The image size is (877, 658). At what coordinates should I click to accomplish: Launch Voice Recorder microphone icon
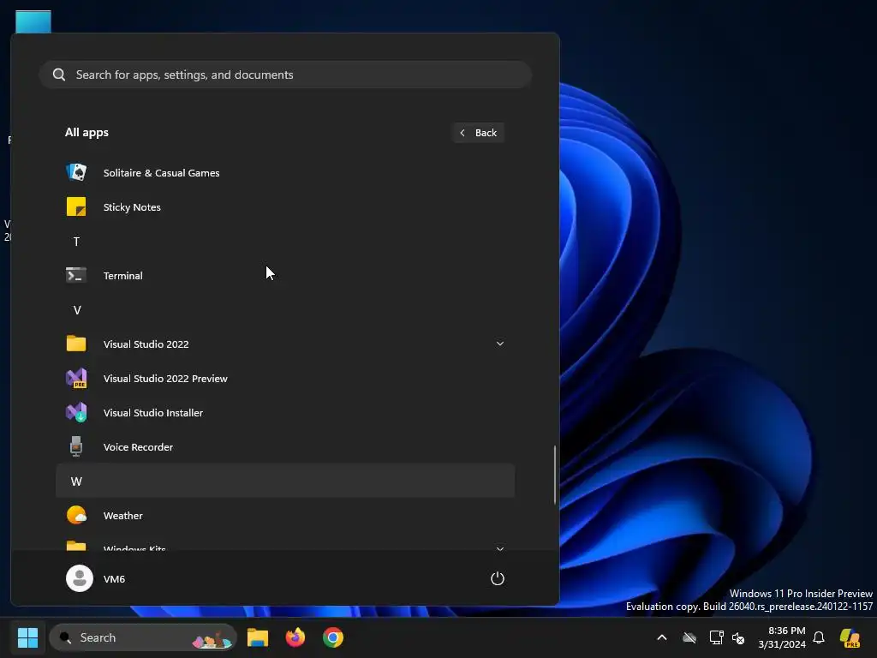click(76, 446)
